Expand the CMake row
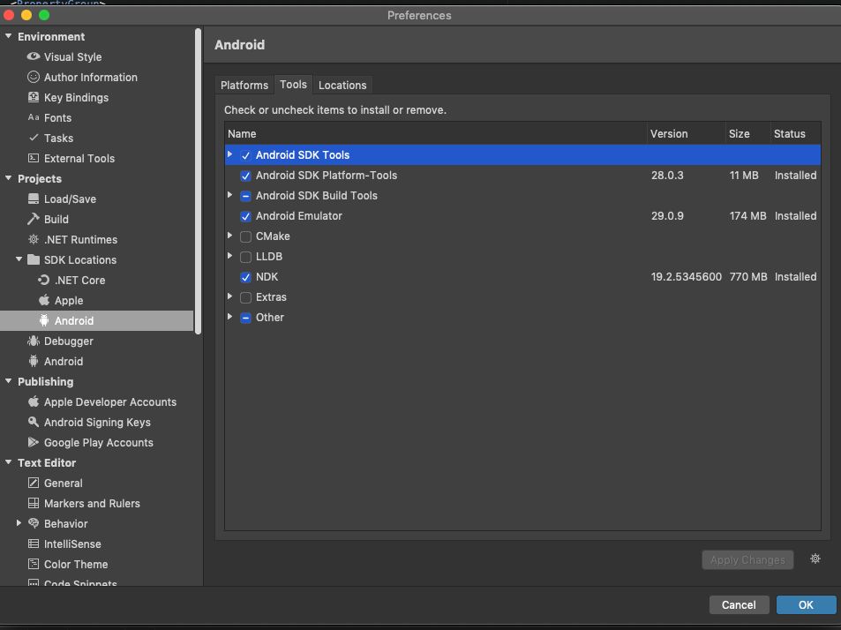This screenshot has height=630, width=841. (230, 236)
